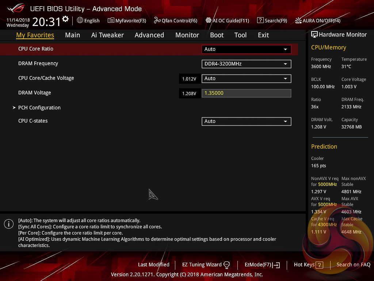Click the EZ Tuning Wizard bulb icon
Screen dimensions: 374x281
click(226, 265)
